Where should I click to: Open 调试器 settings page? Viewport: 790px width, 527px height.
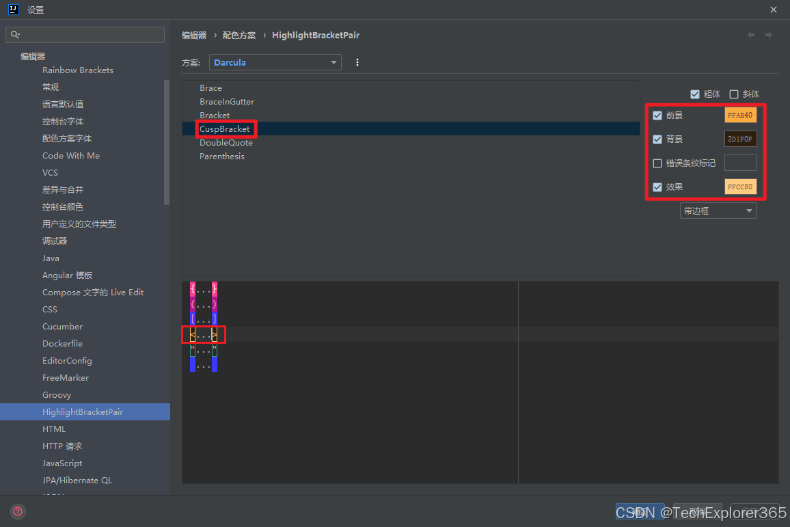click(x=55, y=241)
